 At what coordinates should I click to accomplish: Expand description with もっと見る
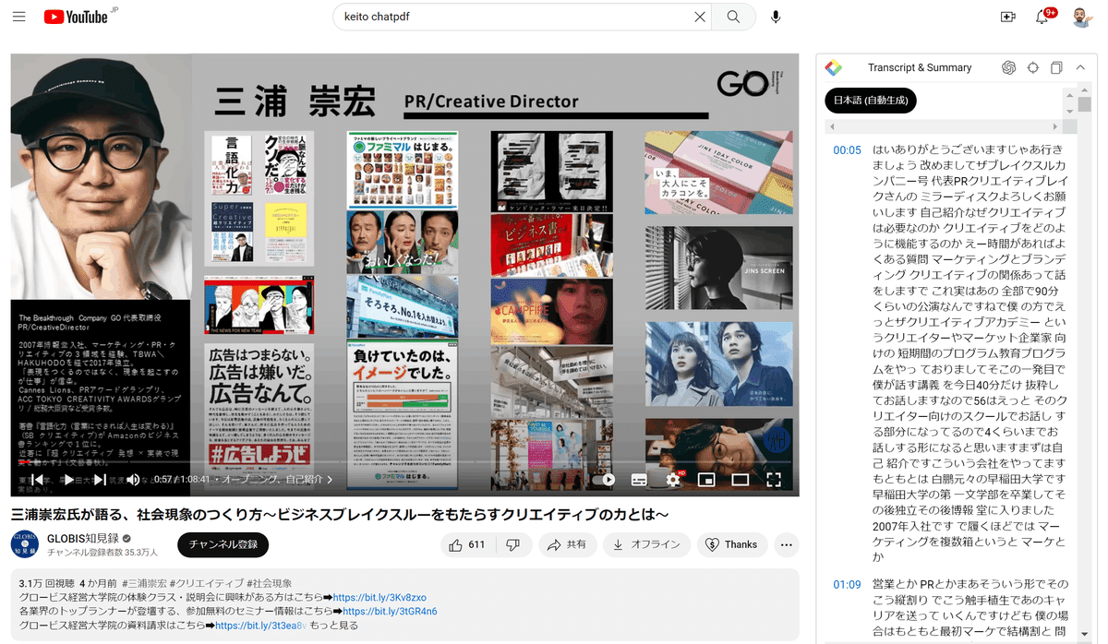pos(332,625)
